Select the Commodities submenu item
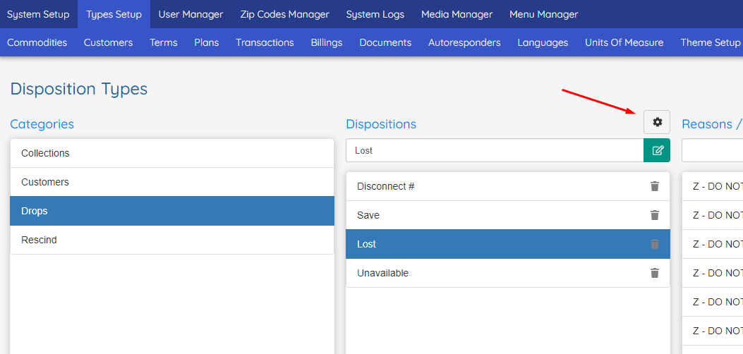The width and height of the screenshot is (743, 354). [37, 42]
